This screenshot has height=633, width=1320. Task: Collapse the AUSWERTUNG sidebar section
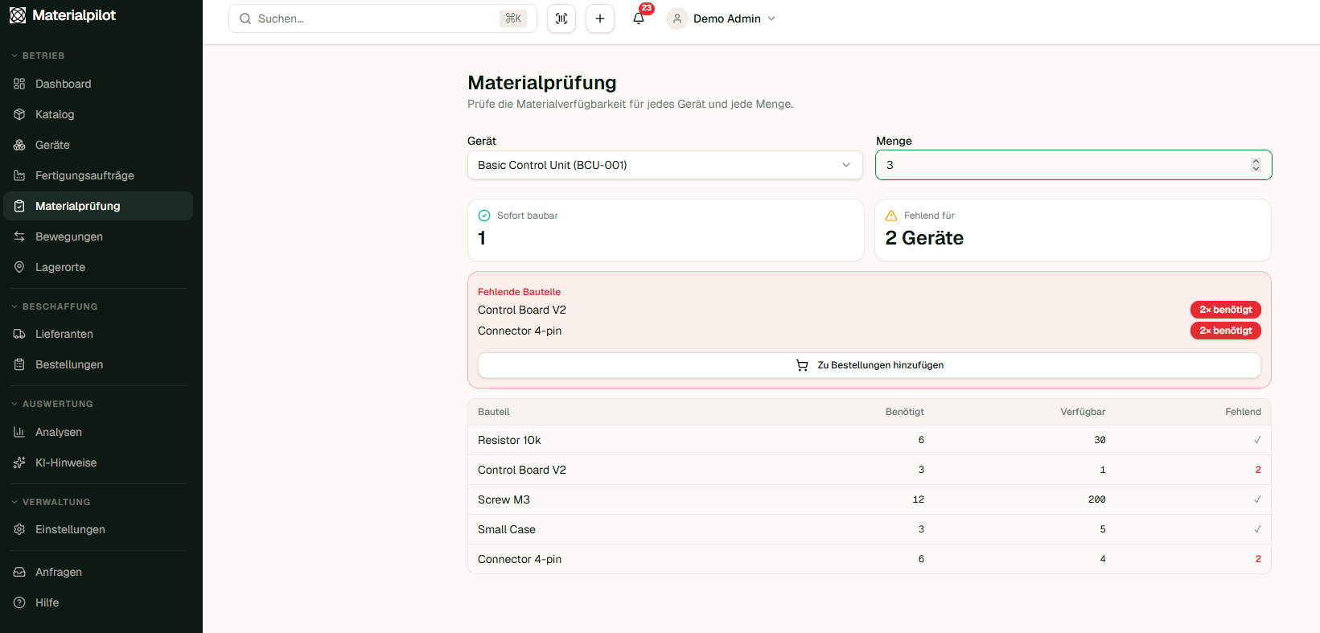[57, 404]
